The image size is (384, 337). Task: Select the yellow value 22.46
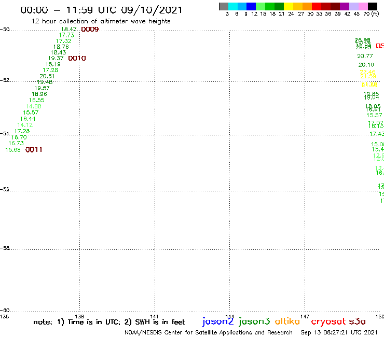[x=367, y=72]
